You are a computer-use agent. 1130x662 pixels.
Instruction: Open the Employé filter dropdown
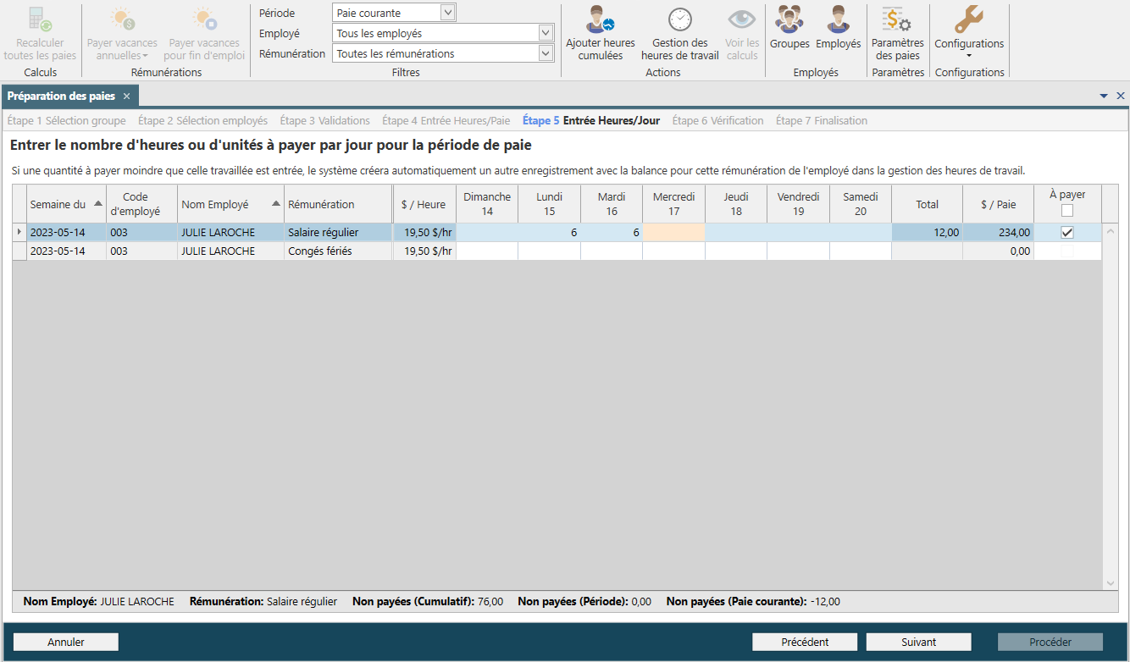coord(546,33)
